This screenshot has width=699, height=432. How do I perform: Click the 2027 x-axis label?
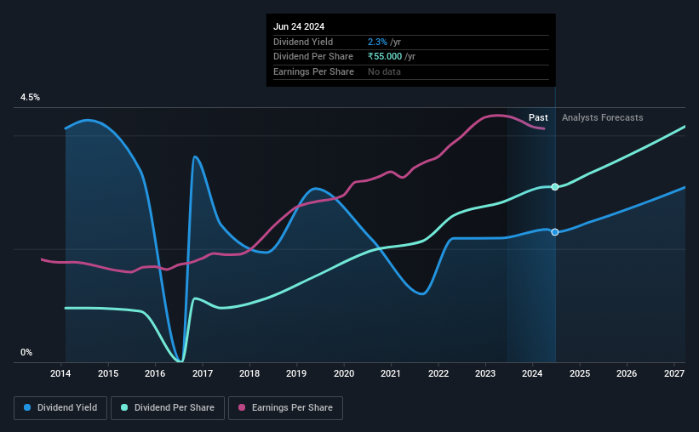(674, 373)
